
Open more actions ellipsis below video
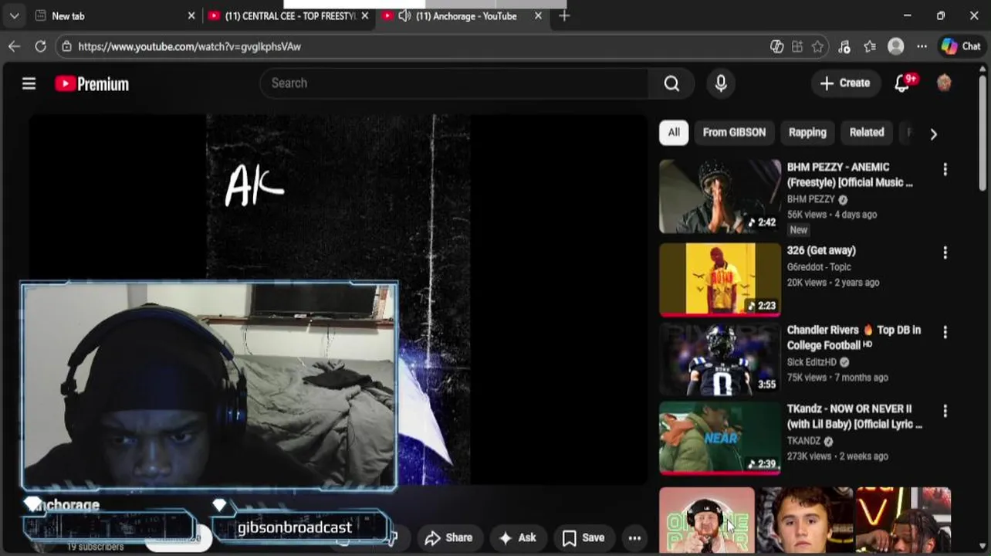(634, 537)
